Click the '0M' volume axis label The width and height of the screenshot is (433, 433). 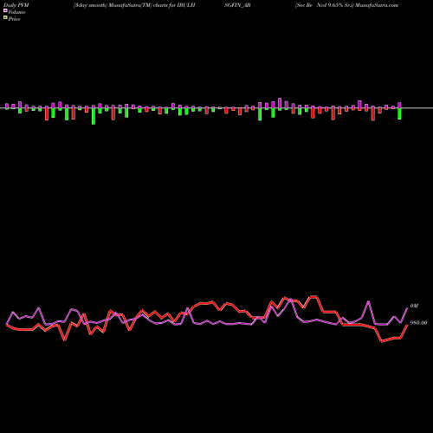[x=414, y=306]
